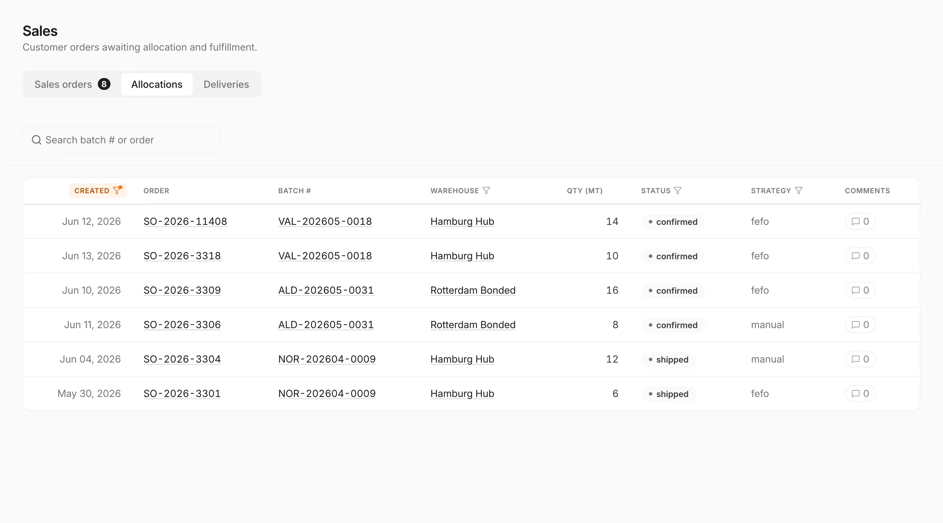Open Rotterdam Bonded link in SO-2026-3309 row

(x=473, y=290)
